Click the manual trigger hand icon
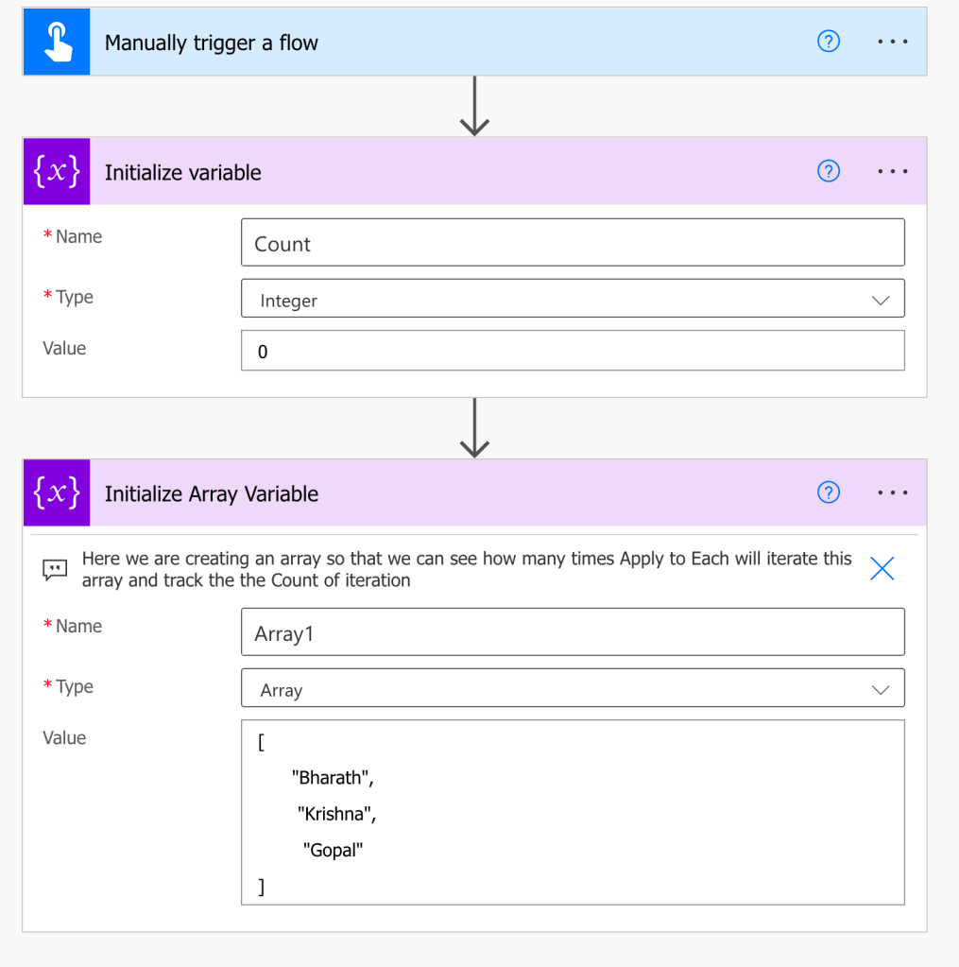The image size is (959, 967). 57,43
